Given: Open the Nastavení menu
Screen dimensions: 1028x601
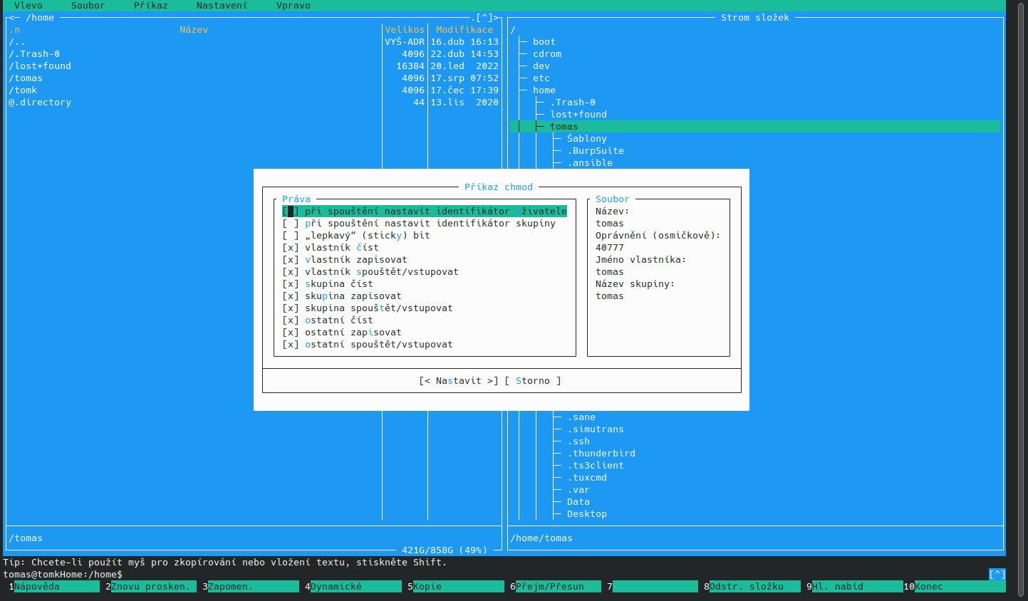Looking at the screenshot, I should [222, 6].
